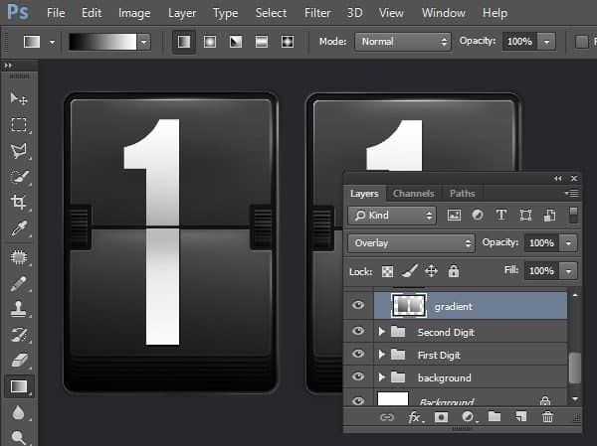Select the Eyedropper tool

(18, 228)
